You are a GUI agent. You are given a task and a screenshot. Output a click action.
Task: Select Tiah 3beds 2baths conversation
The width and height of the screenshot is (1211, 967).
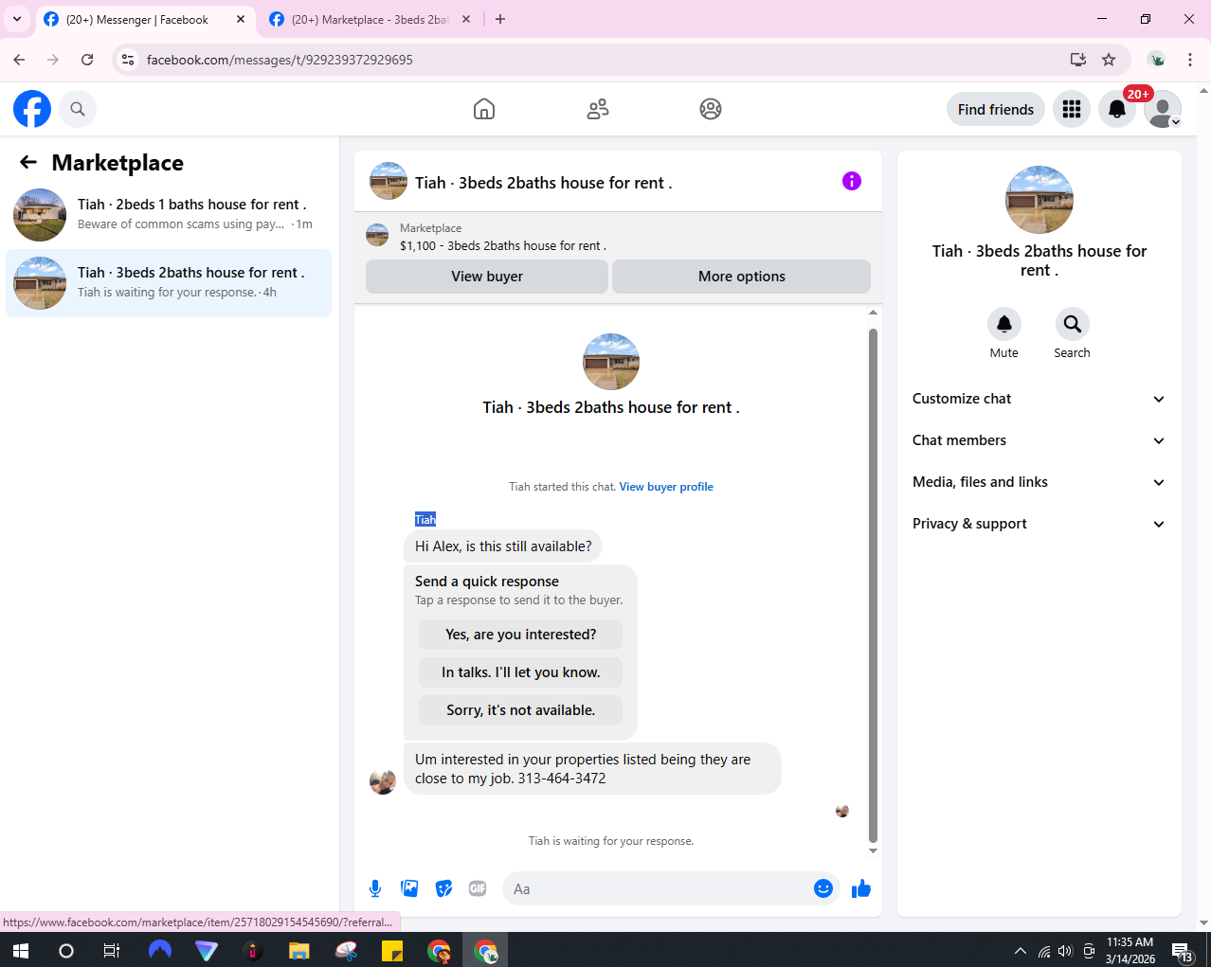coord(169,283)
